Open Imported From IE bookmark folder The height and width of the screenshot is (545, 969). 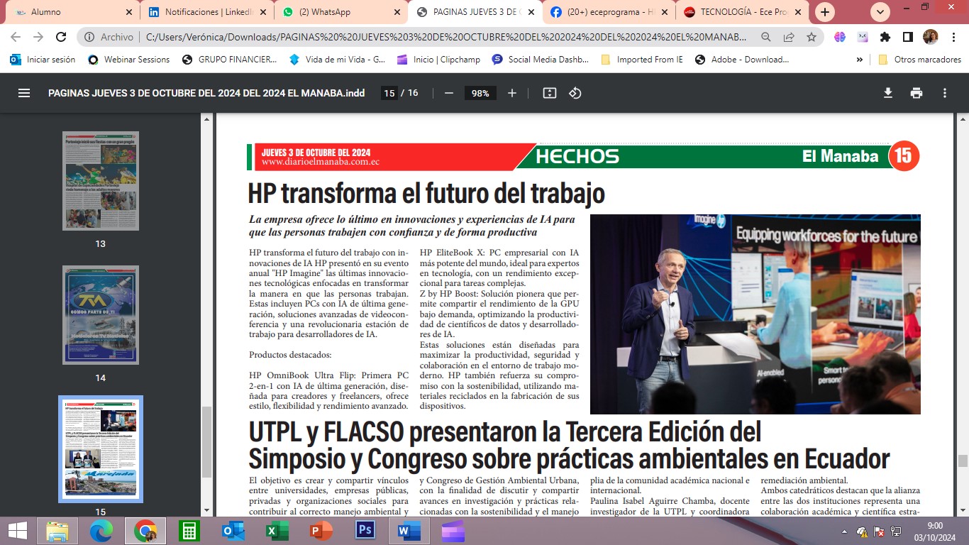coord(642,60)
